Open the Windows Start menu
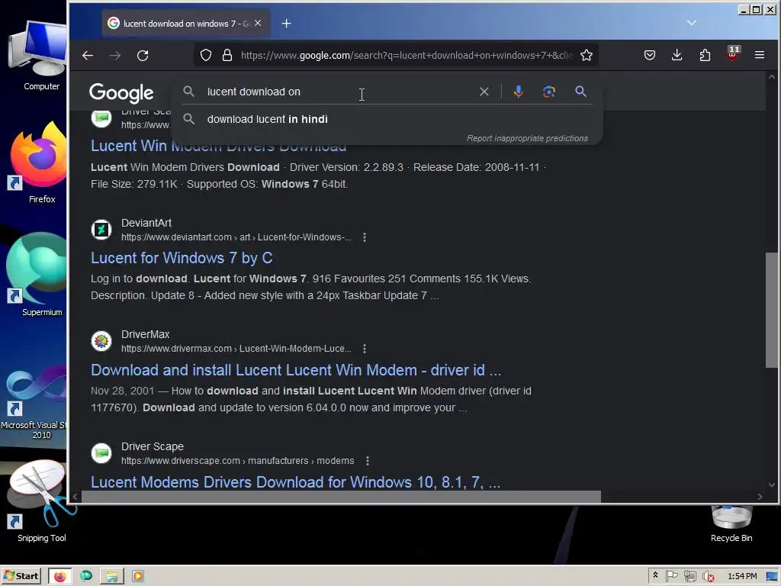 pos(21,576)
